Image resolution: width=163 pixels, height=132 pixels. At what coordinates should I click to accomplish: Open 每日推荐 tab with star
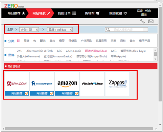pos(16,13)
